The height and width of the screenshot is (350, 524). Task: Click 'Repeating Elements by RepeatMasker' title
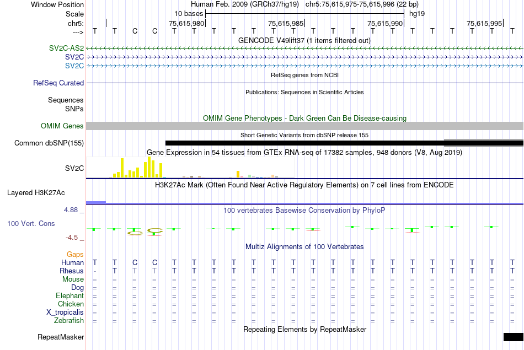[x=305, y=329]
